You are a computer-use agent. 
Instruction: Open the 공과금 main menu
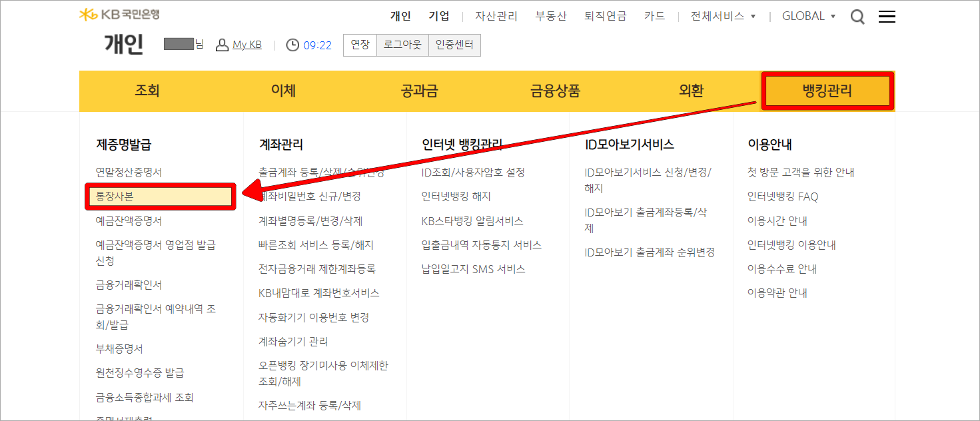click(x=419, y=91)
